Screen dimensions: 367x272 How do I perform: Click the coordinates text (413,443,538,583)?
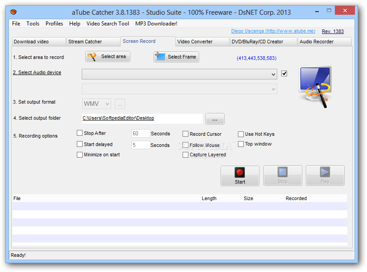(257, 58)
